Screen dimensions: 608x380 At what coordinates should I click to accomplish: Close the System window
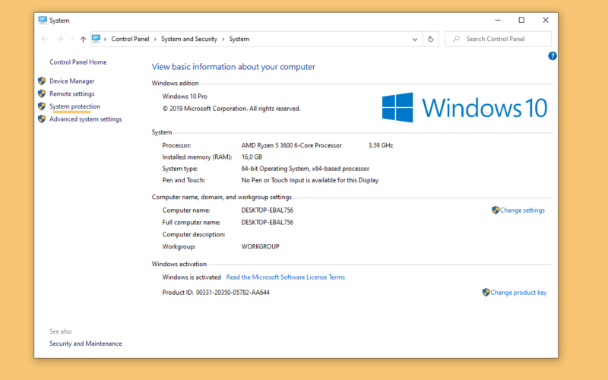546,21
